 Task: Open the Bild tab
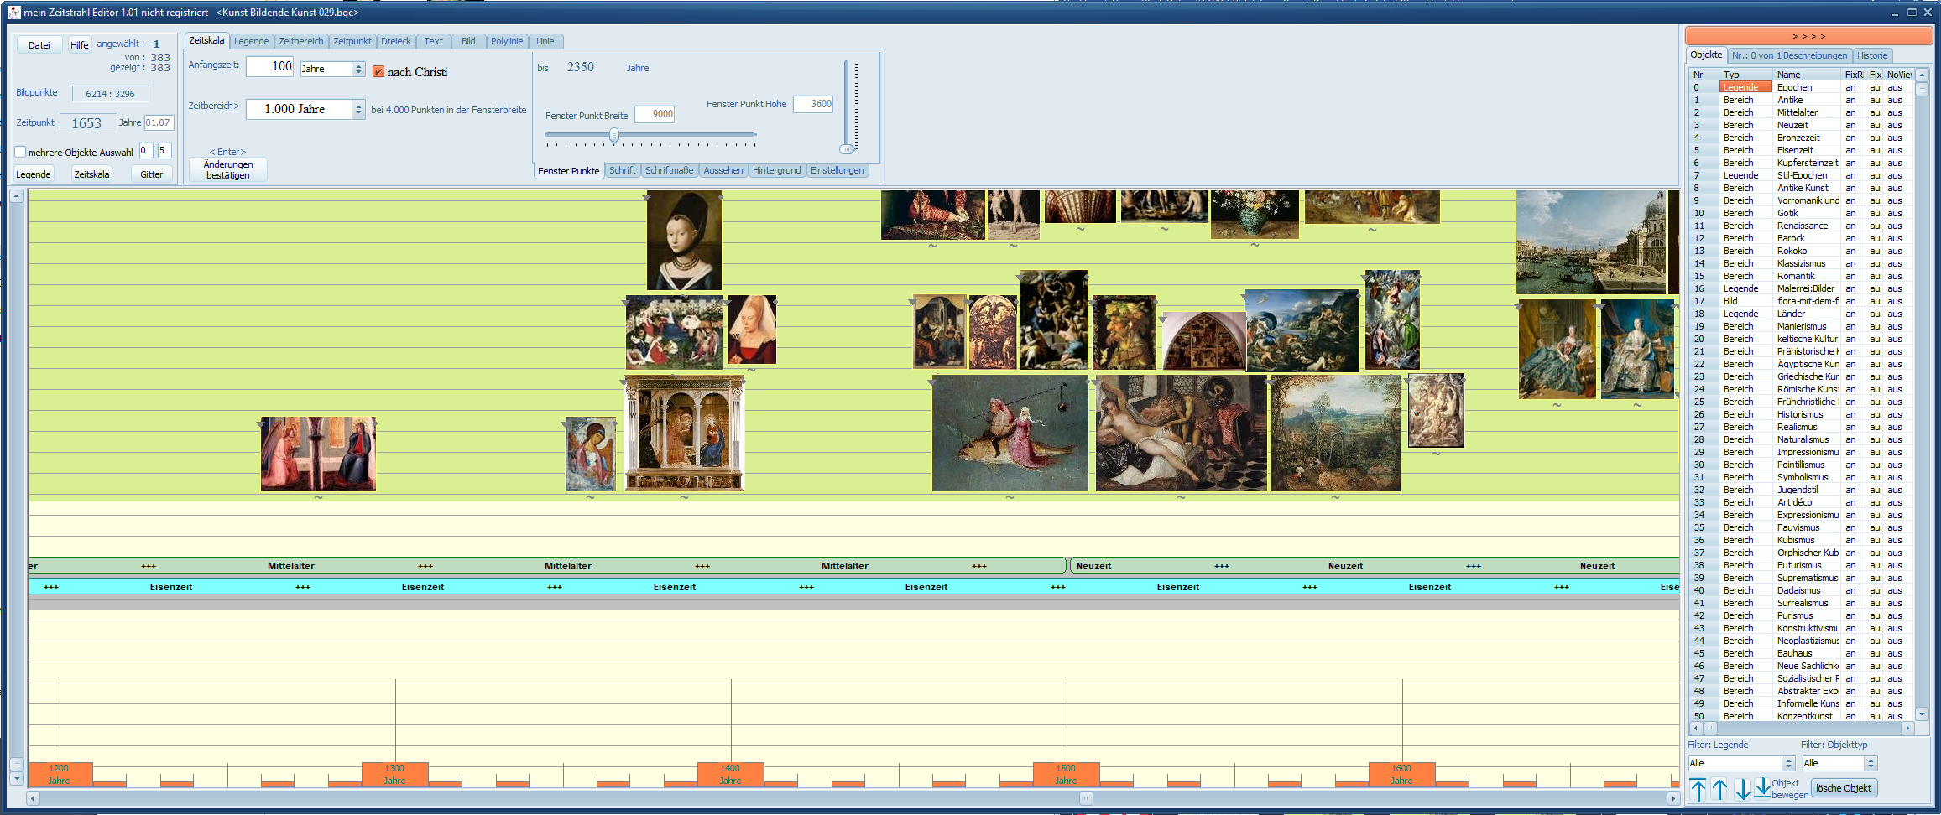[x=469, y=41]
